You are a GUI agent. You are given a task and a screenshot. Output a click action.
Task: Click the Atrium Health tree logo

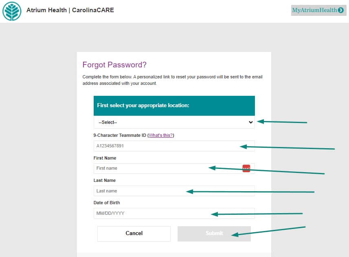[x=12, y=11]
